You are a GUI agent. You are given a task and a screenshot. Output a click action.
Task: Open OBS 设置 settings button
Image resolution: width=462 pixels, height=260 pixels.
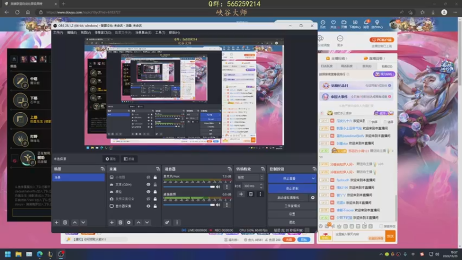[x=292, y=214]
